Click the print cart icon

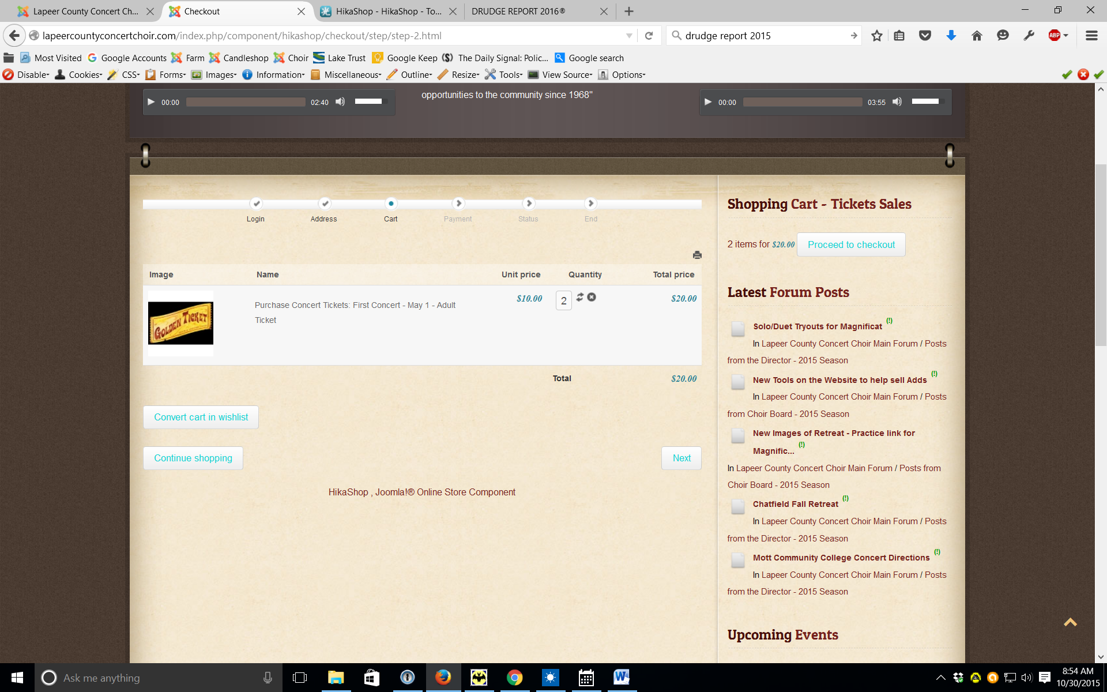tap(697, 255)
